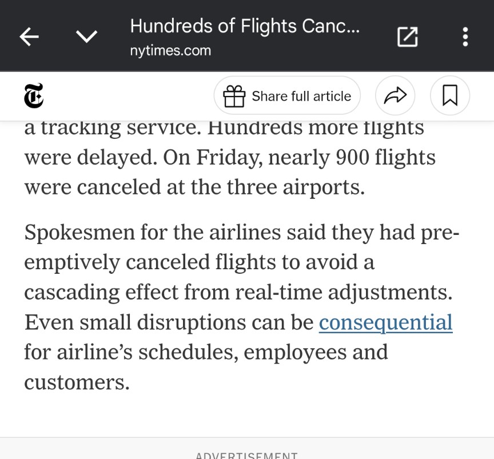This screenshot has width=494, height=459.
Task: Tap the "Hundreds of Flights Canc…" page title
Action: [x=245, y=26]
